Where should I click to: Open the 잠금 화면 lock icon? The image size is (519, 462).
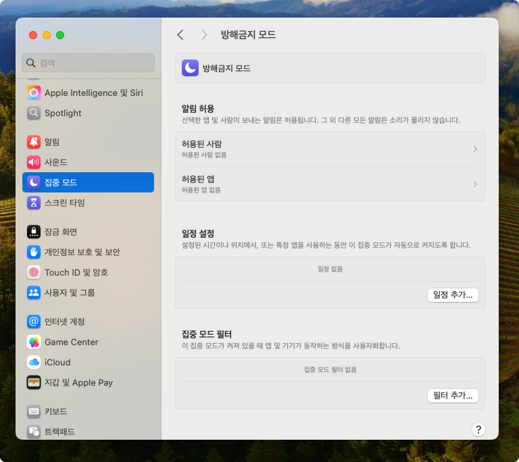[33, 232]
